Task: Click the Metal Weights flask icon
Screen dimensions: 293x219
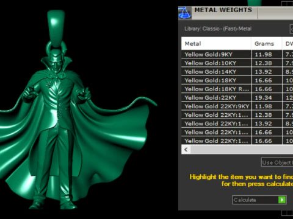Action: point(185,13)
